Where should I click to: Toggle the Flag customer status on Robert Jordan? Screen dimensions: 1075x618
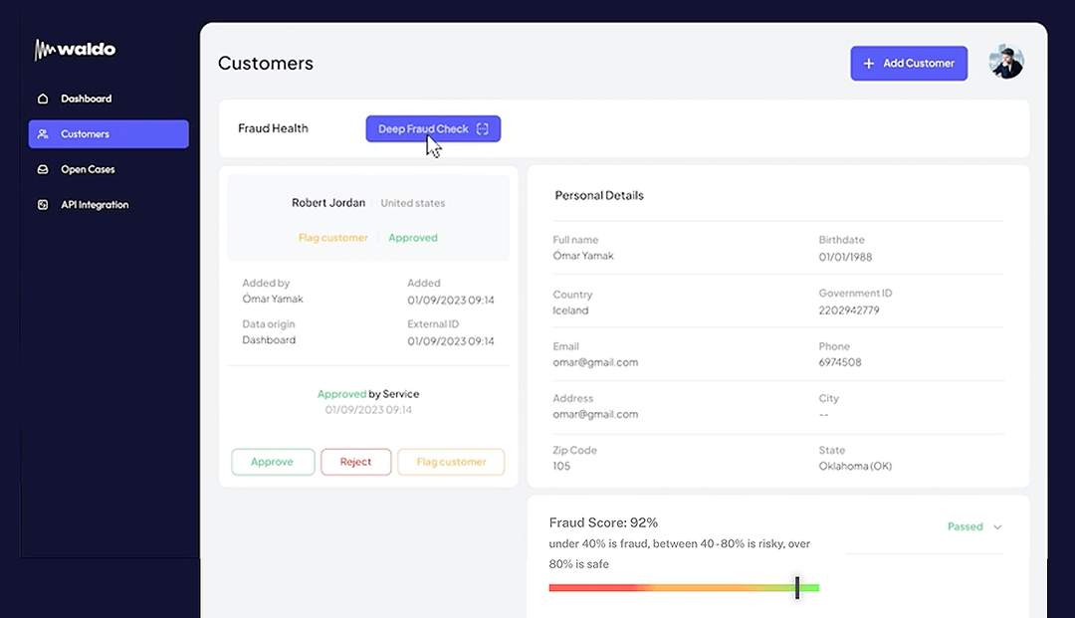(x=333, y=237)
